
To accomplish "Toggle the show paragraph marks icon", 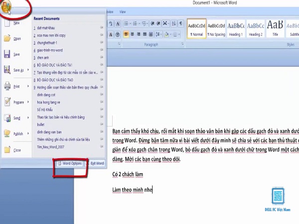I will (x=180, y=23).
